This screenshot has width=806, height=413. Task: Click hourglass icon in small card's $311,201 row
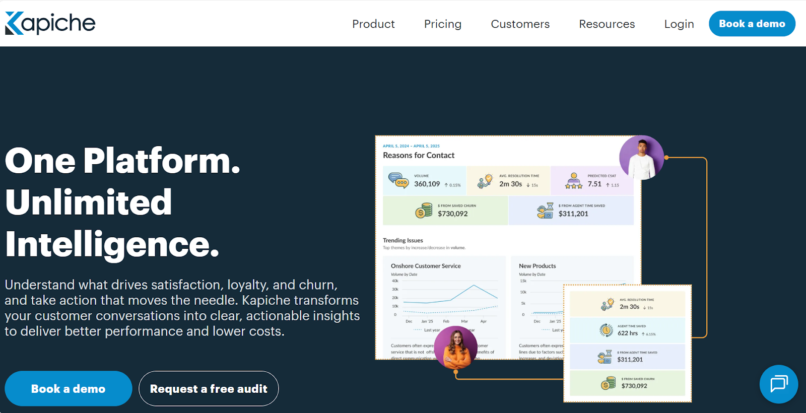[604, 357]
